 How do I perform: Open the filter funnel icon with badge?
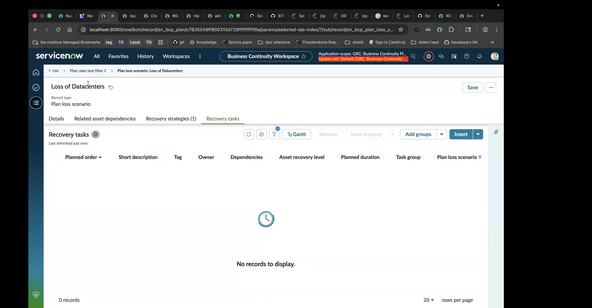[x=274, y=134]
